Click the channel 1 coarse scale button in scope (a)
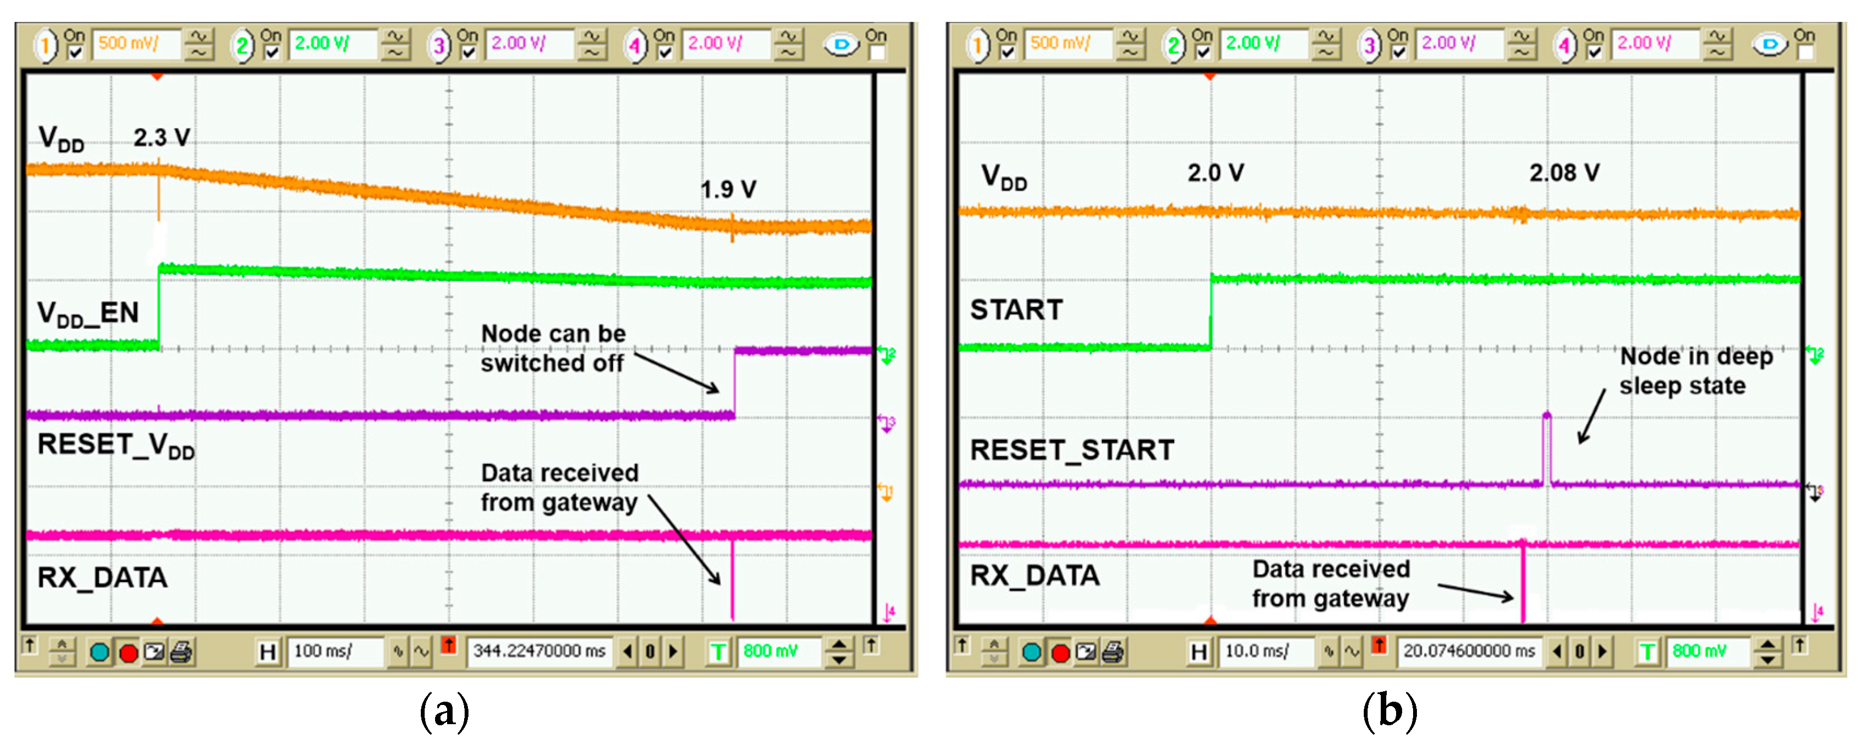Image resolution: width=1858 pixels, height=751 pixels. [199, 37]
